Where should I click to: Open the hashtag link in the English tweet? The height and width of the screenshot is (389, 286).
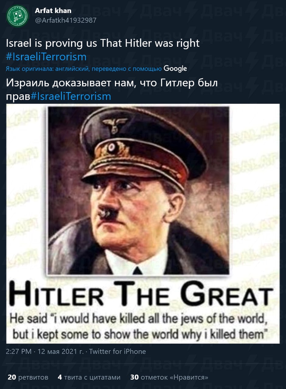pyautogui.click(x=46, y=57)
